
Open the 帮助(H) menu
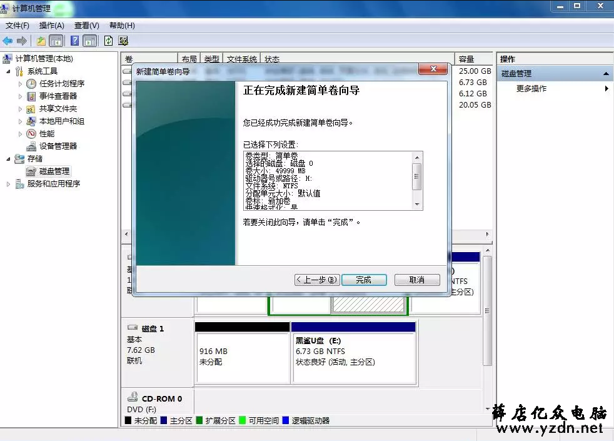tap(122, 26)
